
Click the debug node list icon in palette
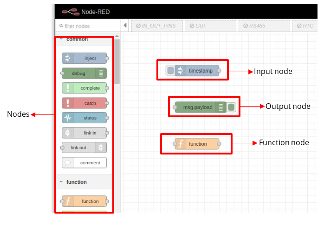[x=101, y=73]
